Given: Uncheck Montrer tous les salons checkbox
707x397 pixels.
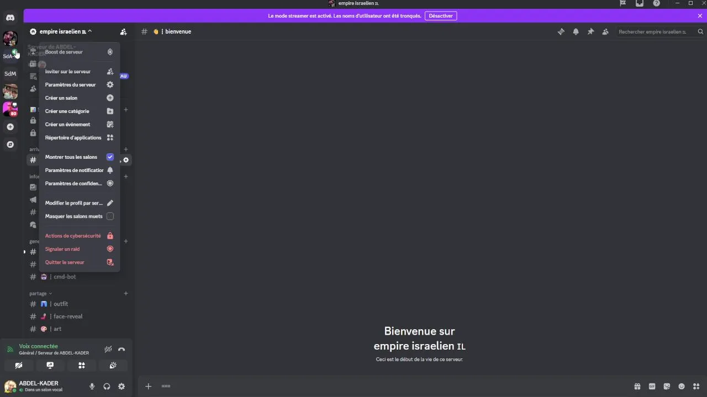Looking at the screenshot, I should point(110,157).
